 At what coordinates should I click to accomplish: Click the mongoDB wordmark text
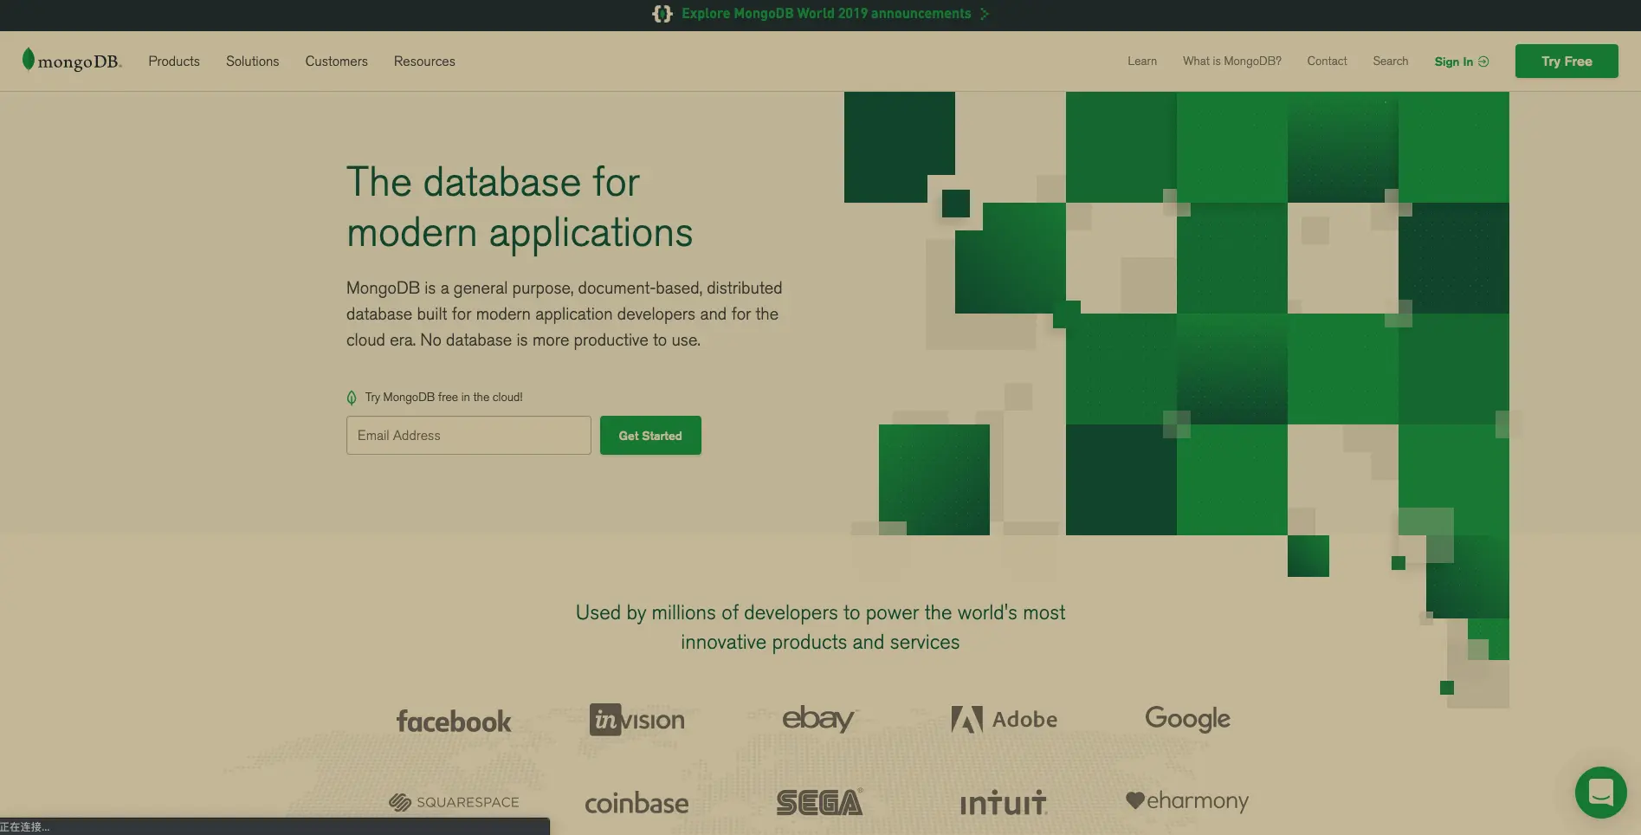point(80,62)
